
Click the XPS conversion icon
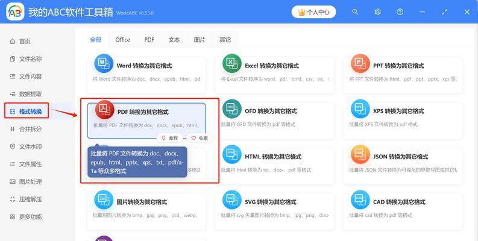tap(360, 110)
